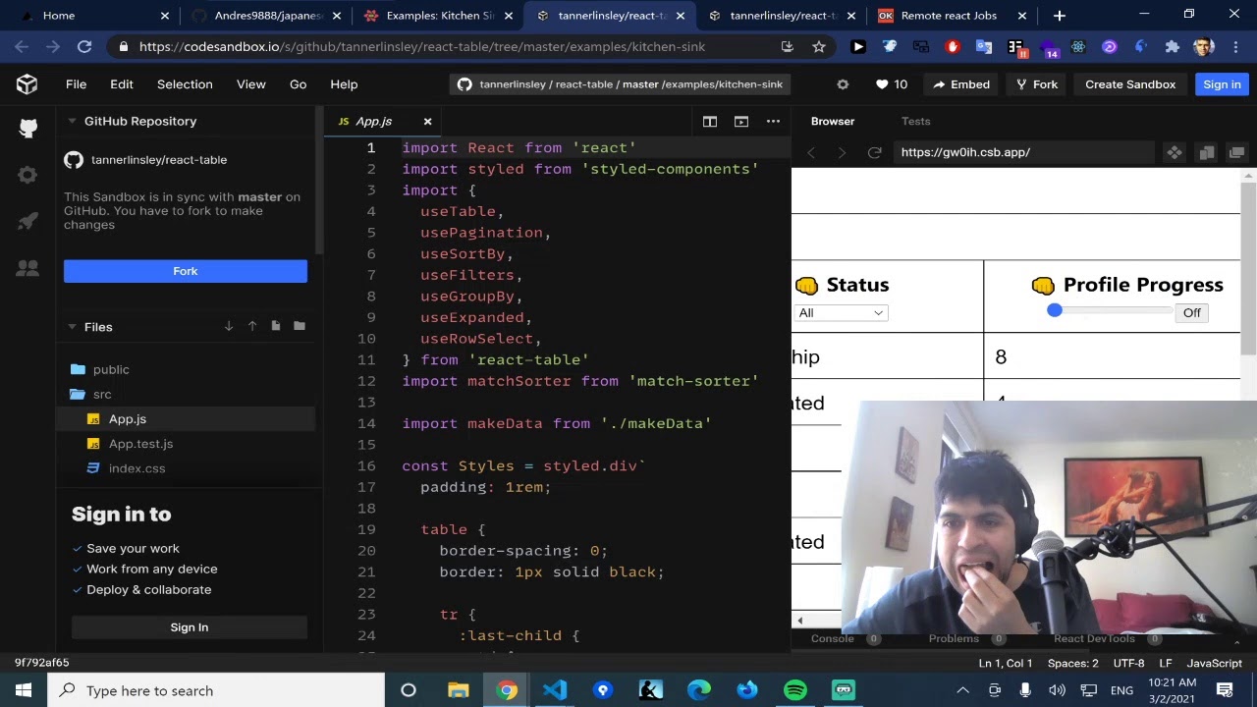Close the App.js editor tab

point(427,122)
